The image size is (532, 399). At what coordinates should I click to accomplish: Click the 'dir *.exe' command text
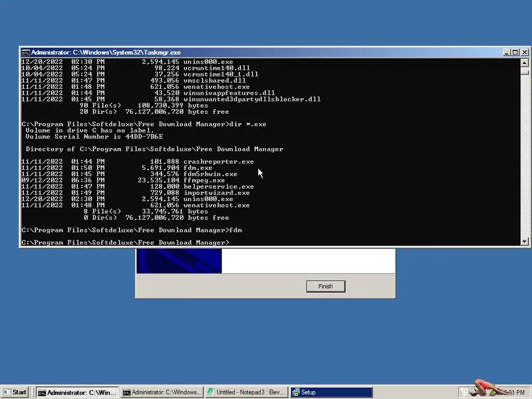pyautogui.click(x=248, y=124)
